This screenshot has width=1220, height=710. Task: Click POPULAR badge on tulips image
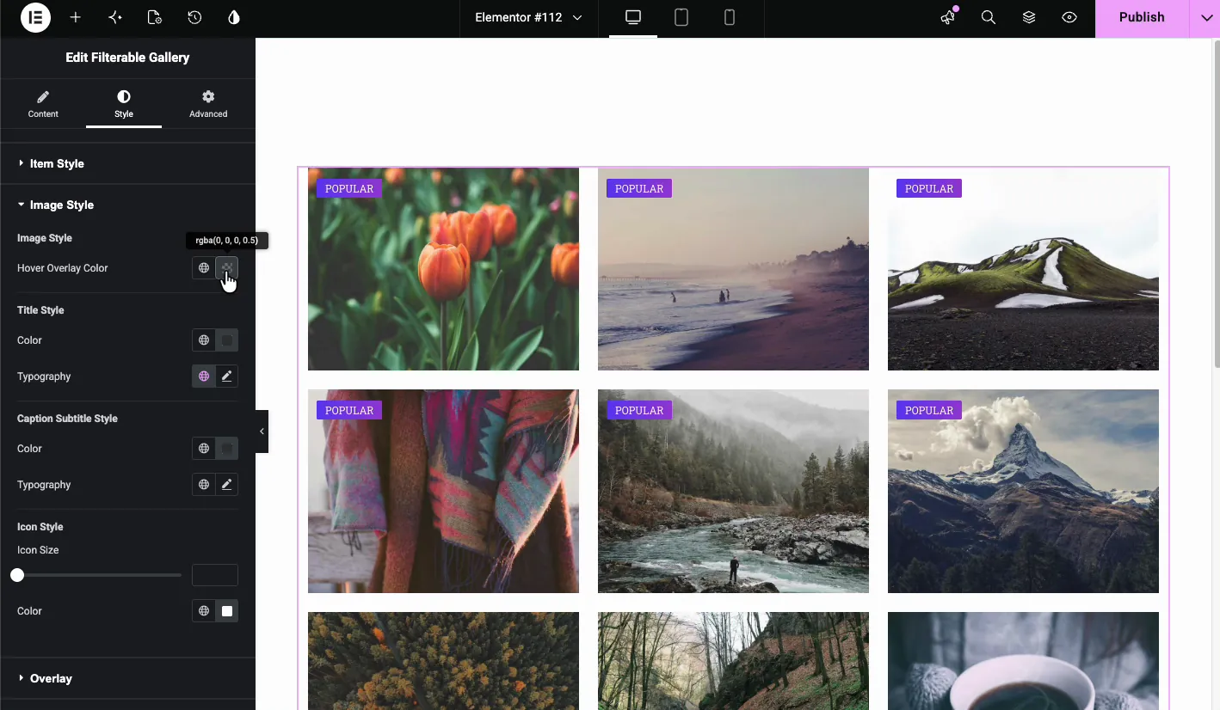point(349,189)
